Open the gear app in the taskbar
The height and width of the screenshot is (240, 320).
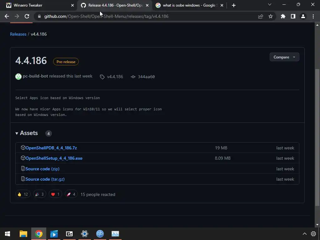[x=85, y=234]
